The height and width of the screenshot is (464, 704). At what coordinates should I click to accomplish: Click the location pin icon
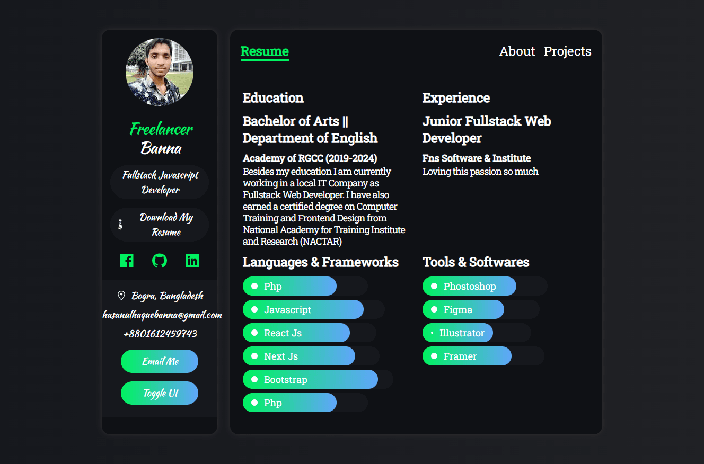[x=121, y=296]
